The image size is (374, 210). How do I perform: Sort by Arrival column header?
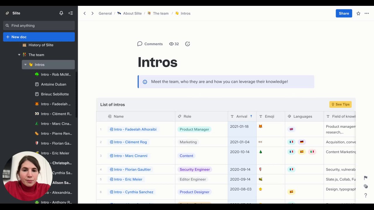click(242, 116)
